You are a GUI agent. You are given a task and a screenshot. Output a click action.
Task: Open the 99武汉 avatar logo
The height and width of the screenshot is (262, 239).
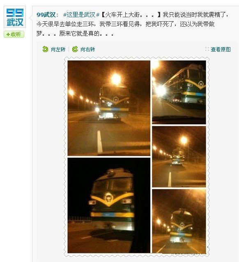[15, 17]
